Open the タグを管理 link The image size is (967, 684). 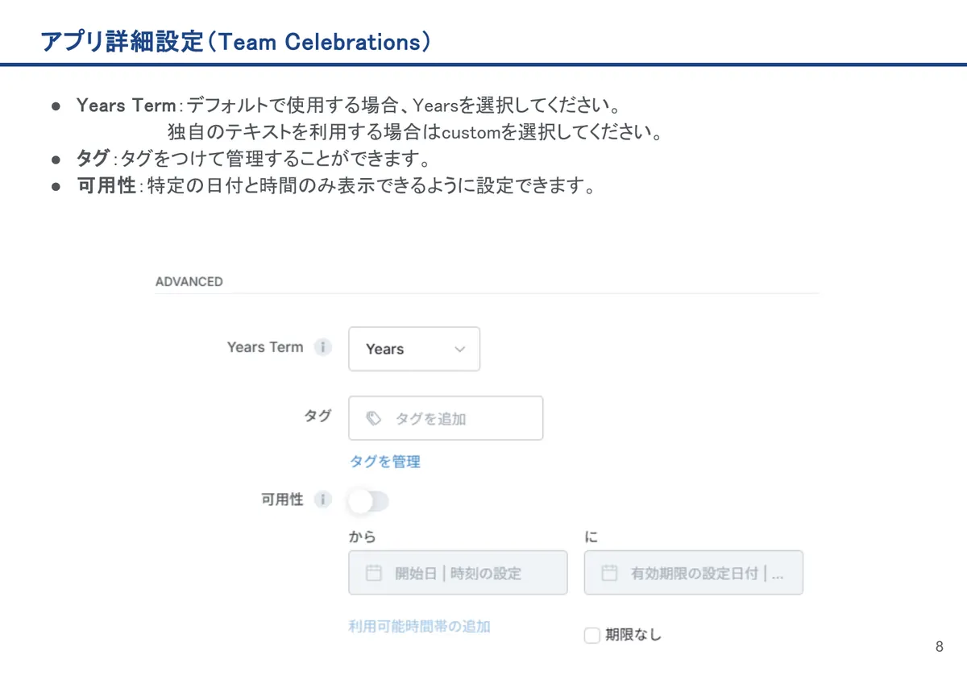click(384, 462)
